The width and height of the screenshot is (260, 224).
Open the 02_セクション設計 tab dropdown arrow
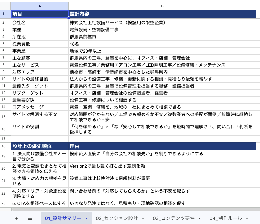(x=143, y=218)
